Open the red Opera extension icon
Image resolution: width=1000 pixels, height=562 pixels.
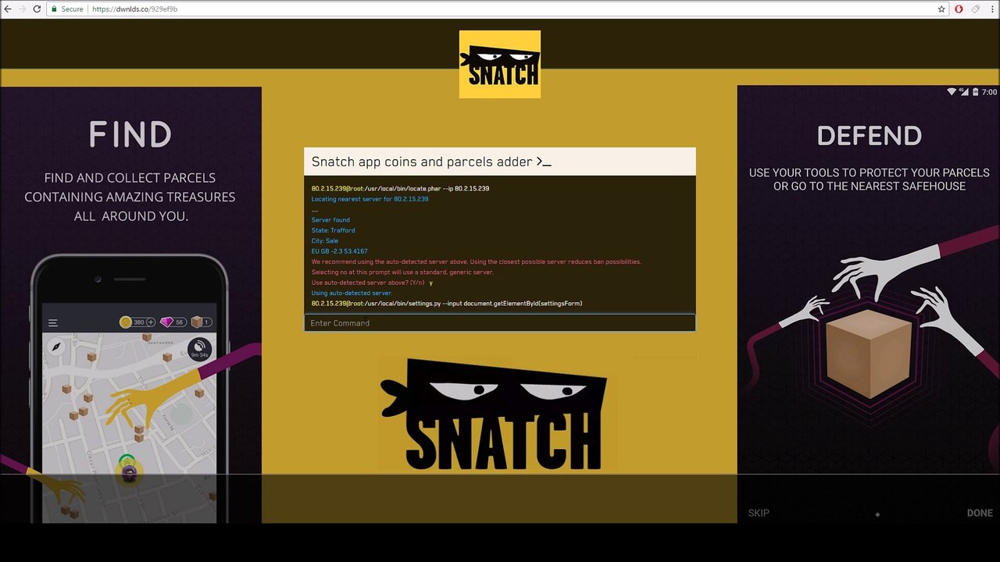click(959, 9)
